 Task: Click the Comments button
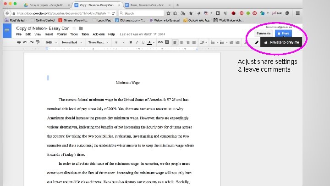[x=263, y=34]
